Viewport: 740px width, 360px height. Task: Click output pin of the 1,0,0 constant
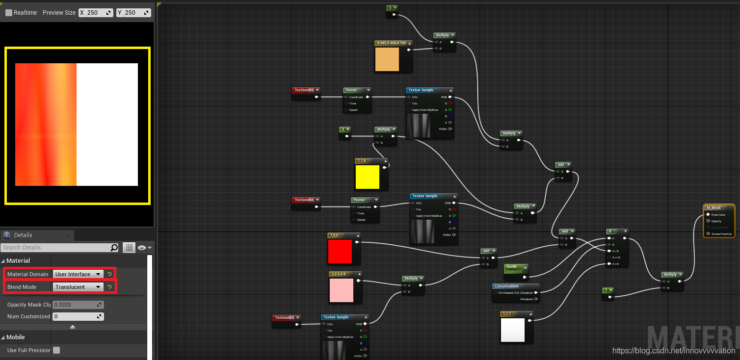coord(357,242)
